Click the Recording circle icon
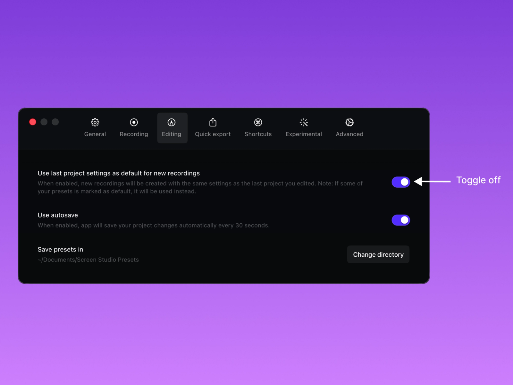The width and height of the screenshot is (513, 385). coord(134,122)
